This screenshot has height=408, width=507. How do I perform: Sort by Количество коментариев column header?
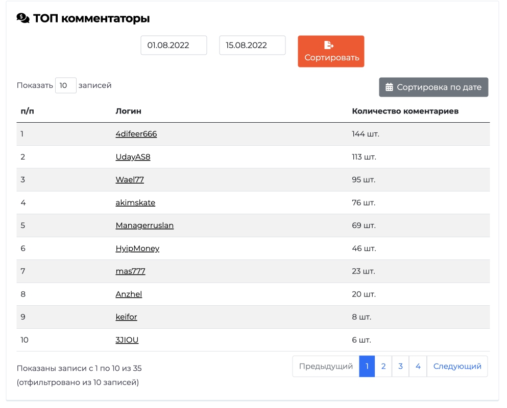tap(405, 111)
